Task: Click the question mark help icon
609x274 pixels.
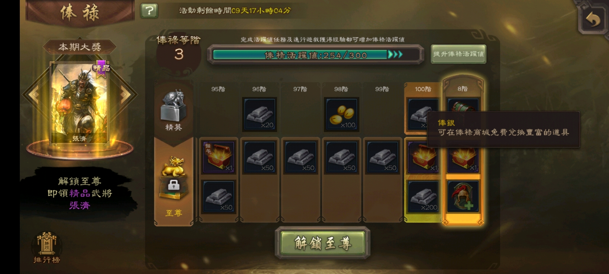Action: click(x=149, y=11)
